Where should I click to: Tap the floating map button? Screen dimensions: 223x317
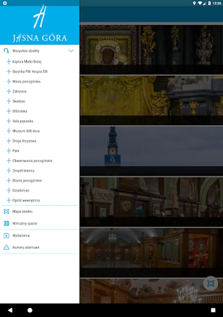click(x=210, y=283)
